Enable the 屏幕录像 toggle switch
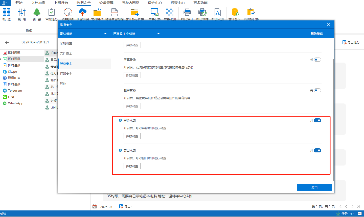This screenshot has height=217, width=364. click(317, 60)
